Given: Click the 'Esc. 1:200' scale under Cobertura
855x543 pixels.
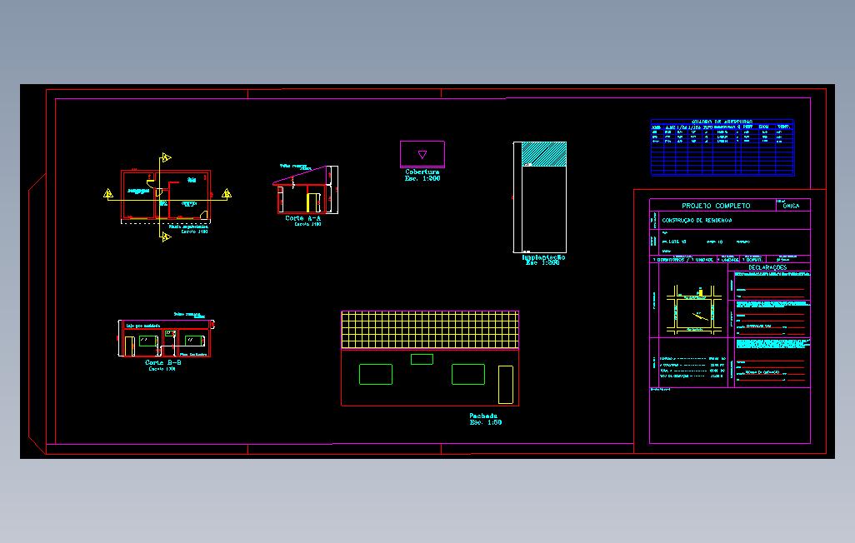Looking at the screenshot, I should pos(422,178).
